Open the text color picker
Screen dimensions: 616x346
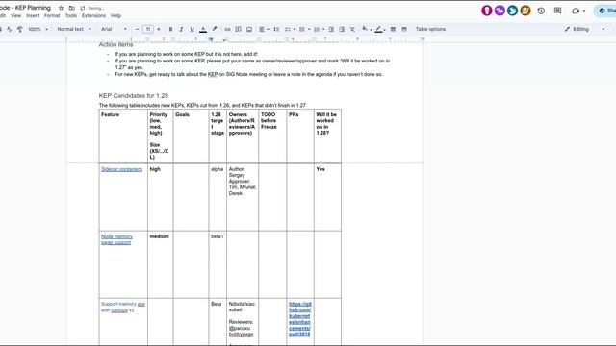coord(203,29)
